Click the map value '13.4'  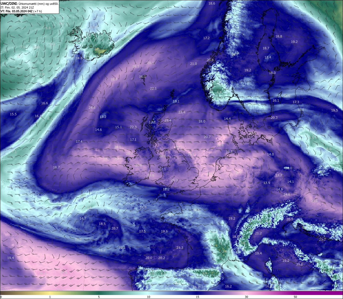pyautogui.click(x=268, y=57)
